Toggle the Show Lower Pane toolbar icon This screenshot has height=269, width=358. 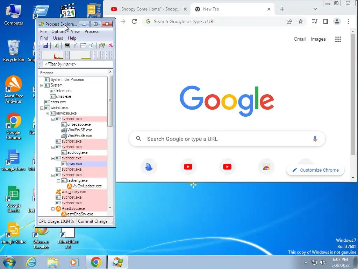[x=83, y=45]
